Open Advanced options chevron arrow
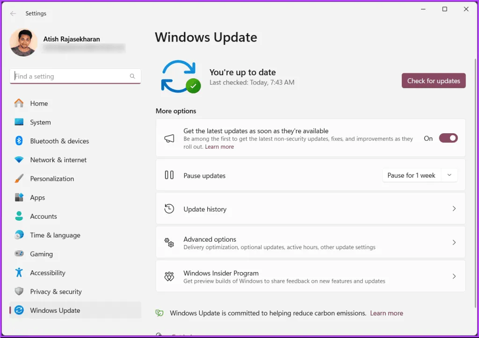Image resolution: width=479 pixels, height=338 pixels. 454,243
